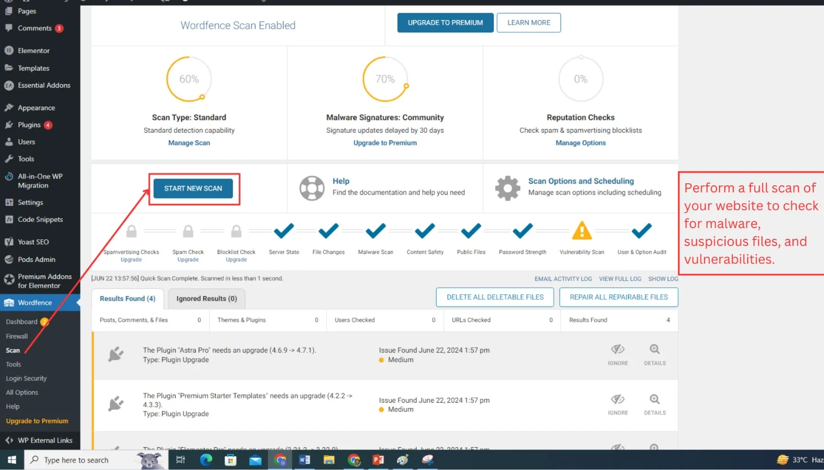Click the Content Safety checkmark icon
The width and height of the screenshot is (824, 470).
pos(425,231)
